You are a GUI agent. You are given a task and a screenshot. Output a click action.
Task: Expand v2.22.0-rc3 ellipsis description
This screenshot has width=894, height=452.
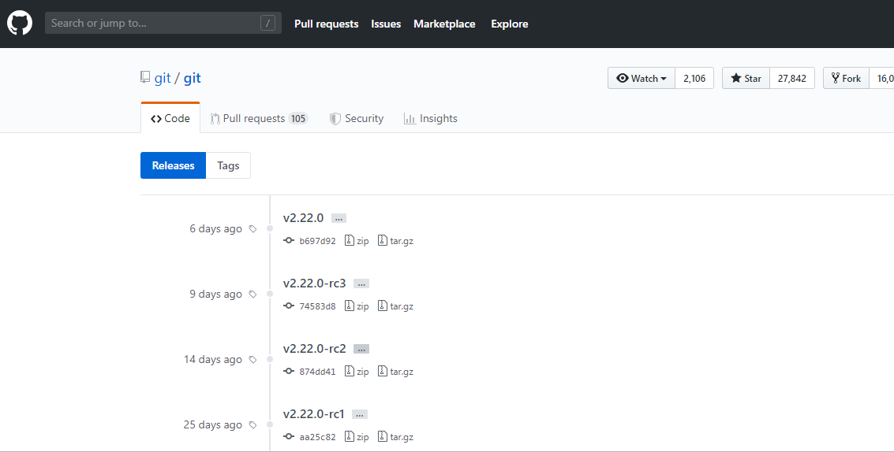point(361,283)
